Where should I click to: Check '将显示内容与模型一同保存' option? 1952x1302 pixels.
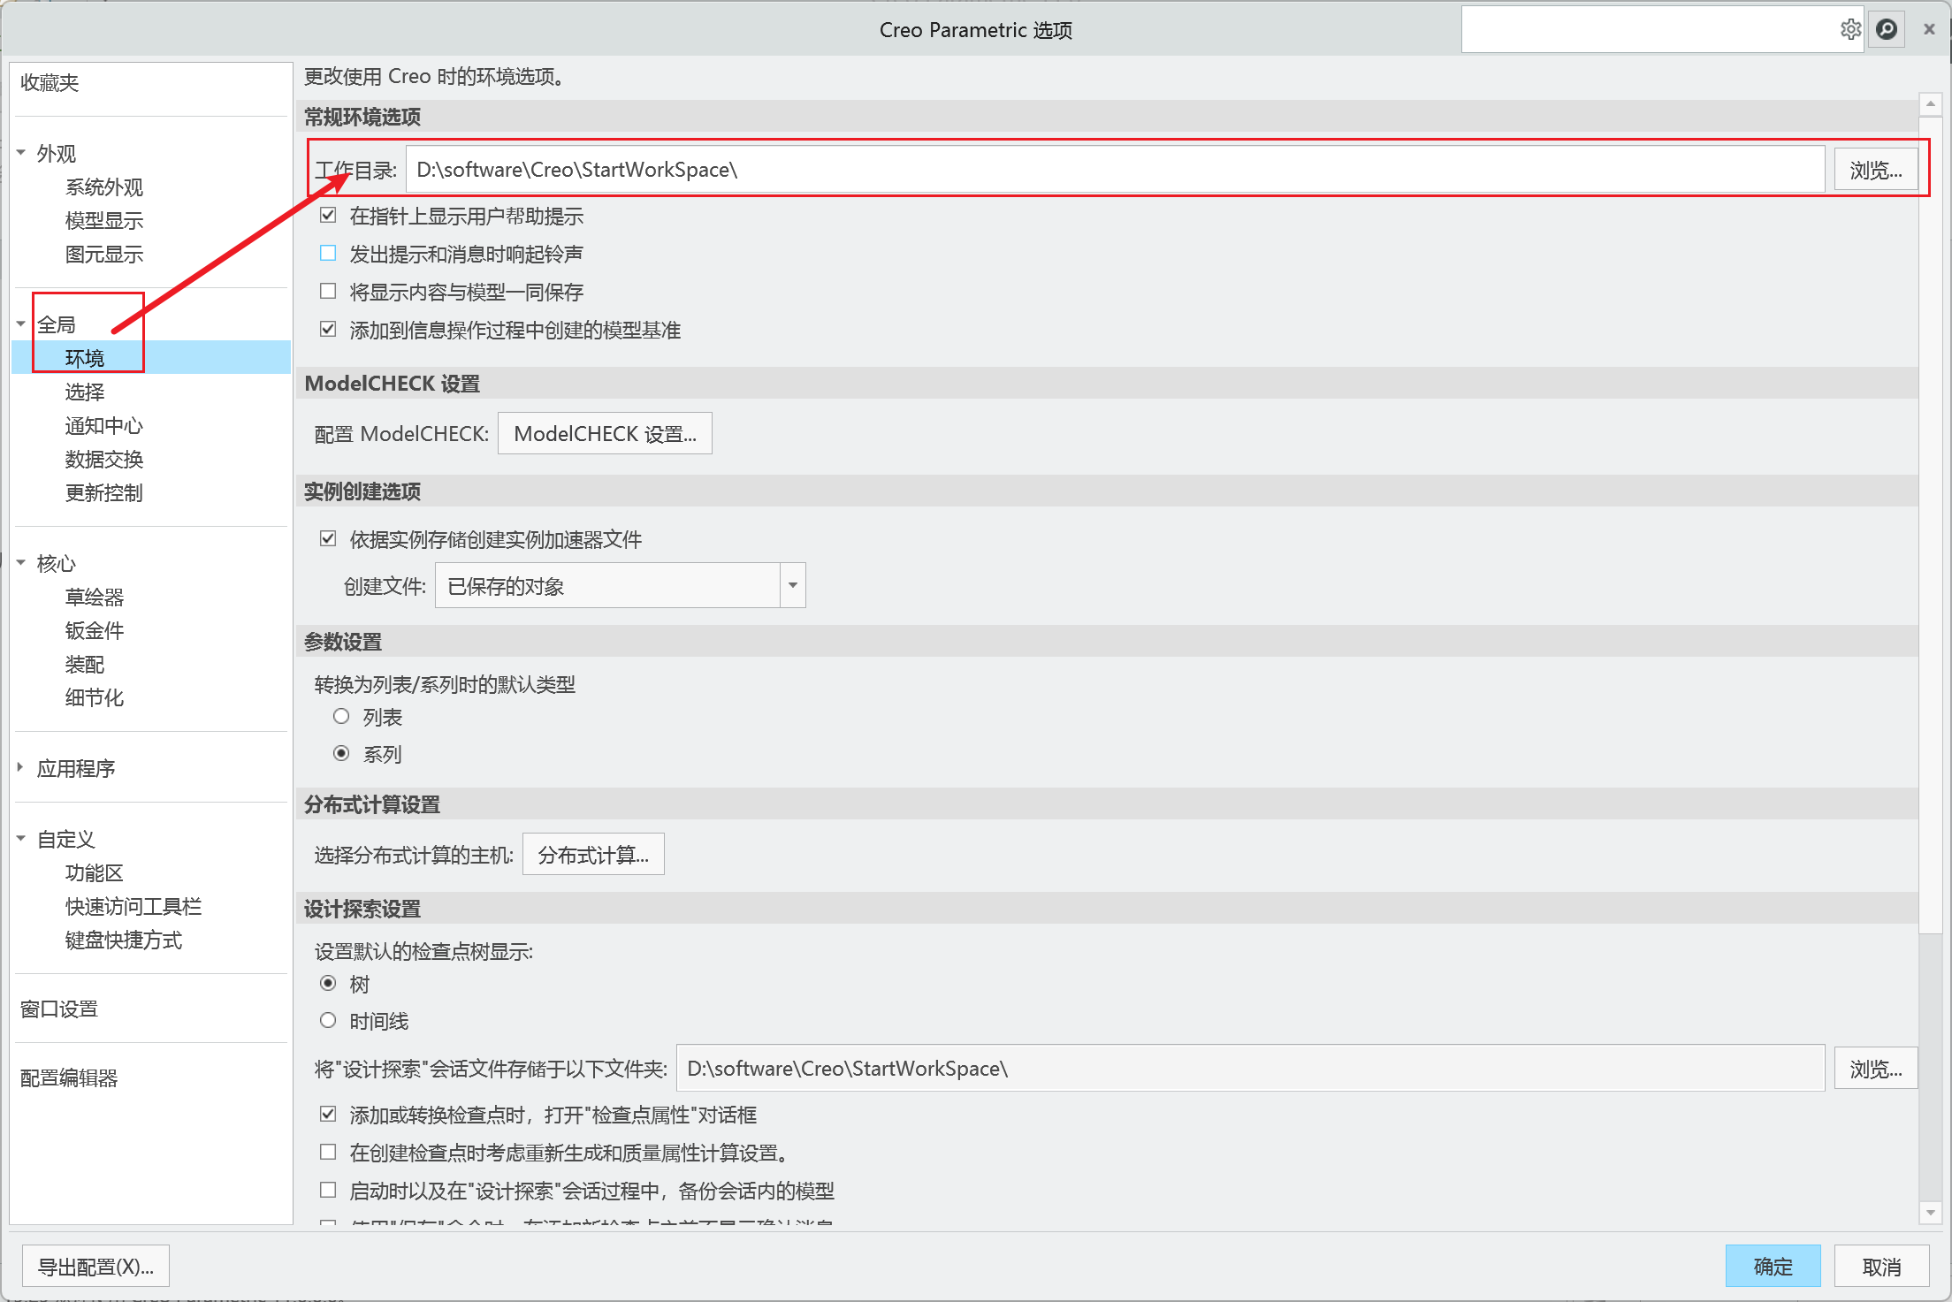point(328,291)
